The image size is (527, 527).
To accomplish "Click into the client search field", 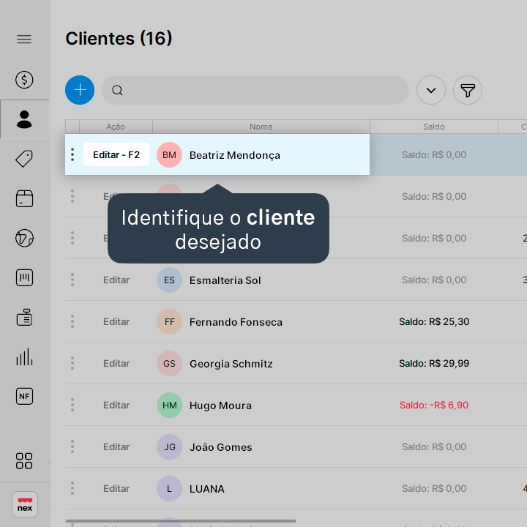I will (x=255, y=90).
